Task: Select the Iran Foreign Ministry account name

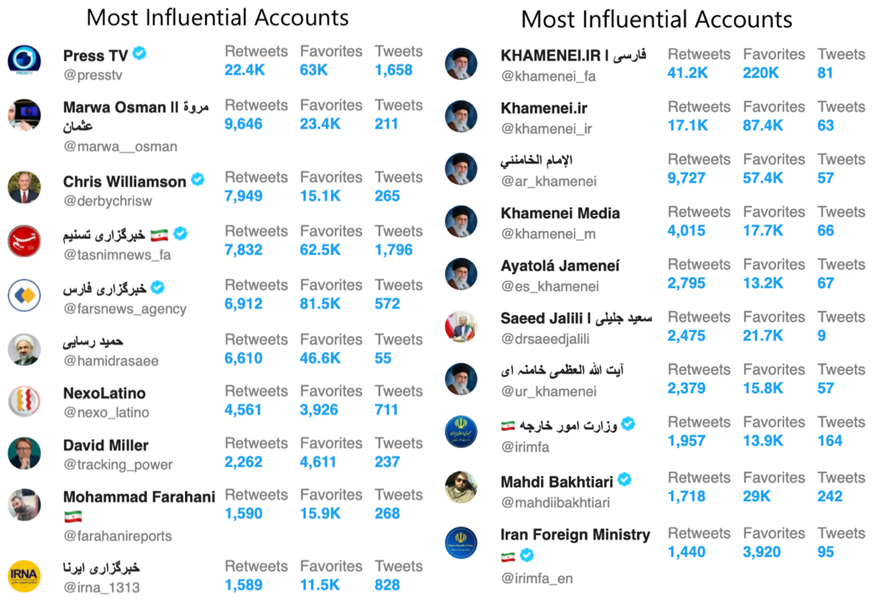Action: click(575, 535)
